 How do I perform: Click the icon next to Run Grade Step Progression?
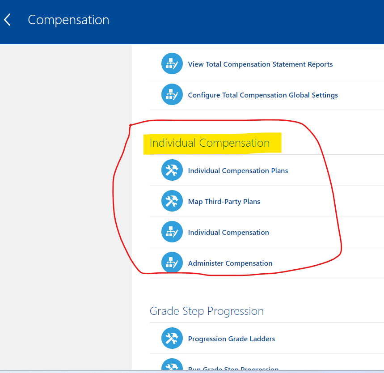[172, 367]
